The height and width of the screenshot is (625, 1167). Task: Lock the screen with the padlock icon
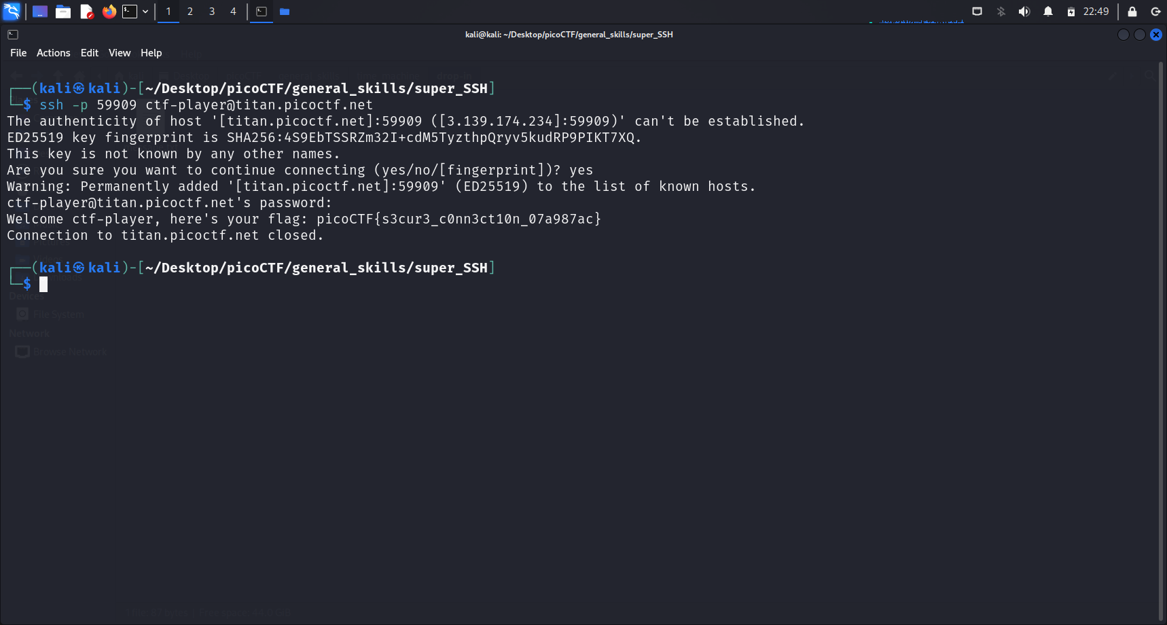coord(1132,12)
